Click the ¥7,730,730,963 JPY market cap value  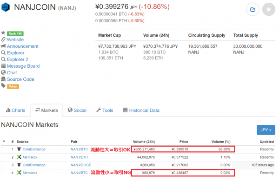coord(117,46)
